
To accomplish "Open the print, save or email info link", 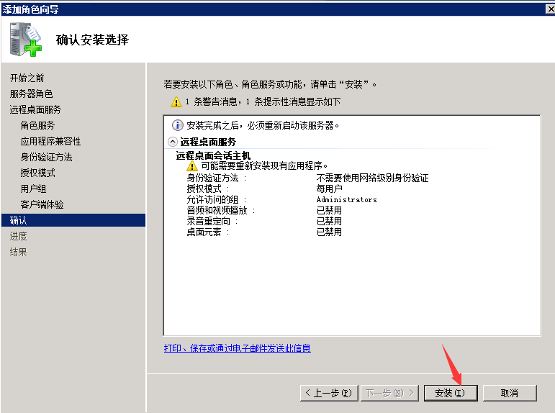I will click(238, 348).
